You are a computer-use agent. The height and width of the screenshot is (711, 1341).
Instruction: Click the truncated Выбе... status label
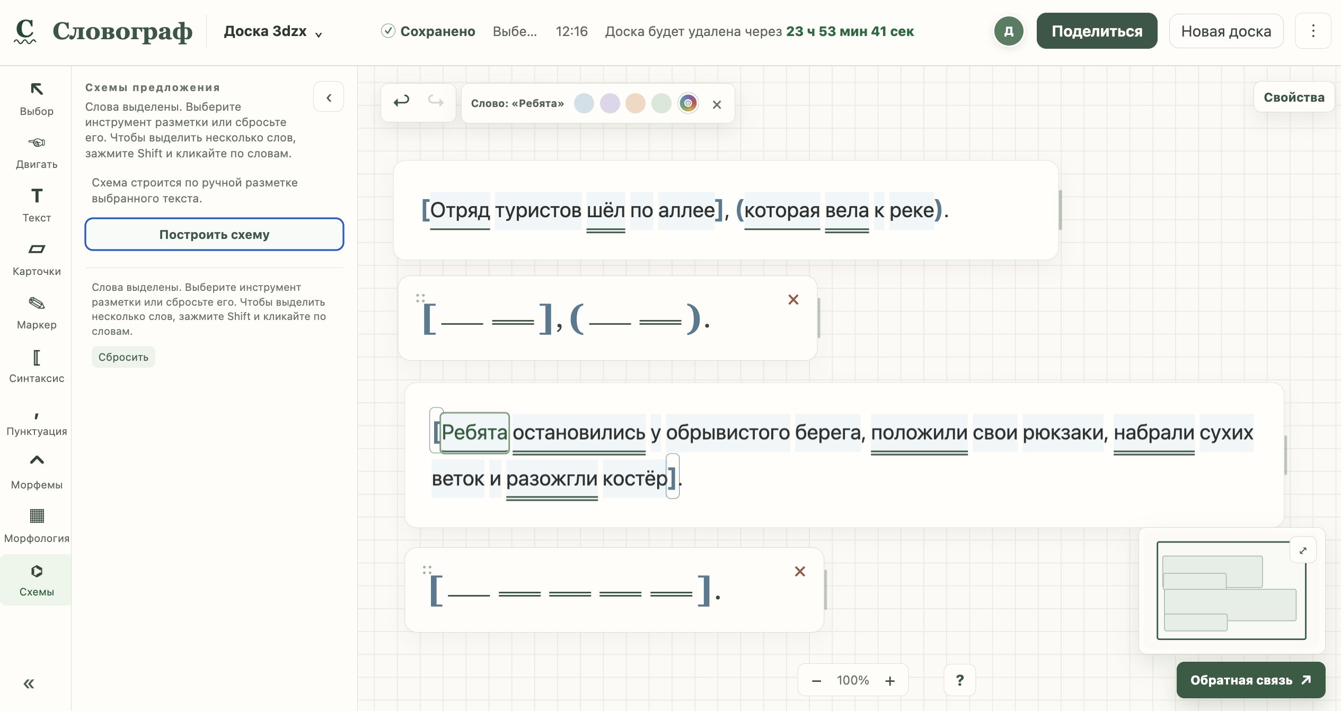tap(514, 31)
